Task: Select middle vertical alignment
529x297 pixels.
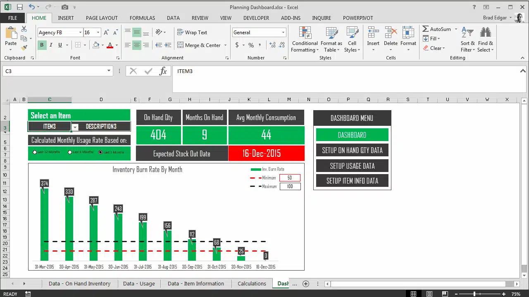Action: click(136, 32)
